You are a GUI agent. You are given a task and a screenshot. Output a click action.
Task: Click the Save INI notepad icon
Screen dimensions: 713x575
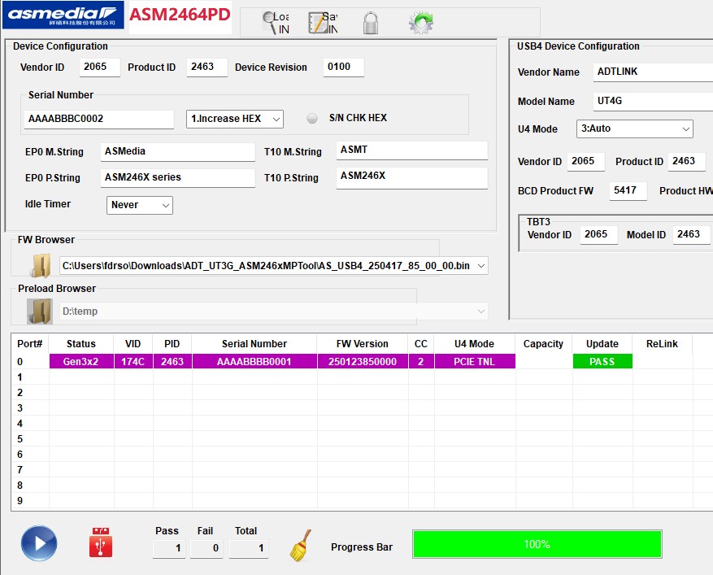[322, 23]
